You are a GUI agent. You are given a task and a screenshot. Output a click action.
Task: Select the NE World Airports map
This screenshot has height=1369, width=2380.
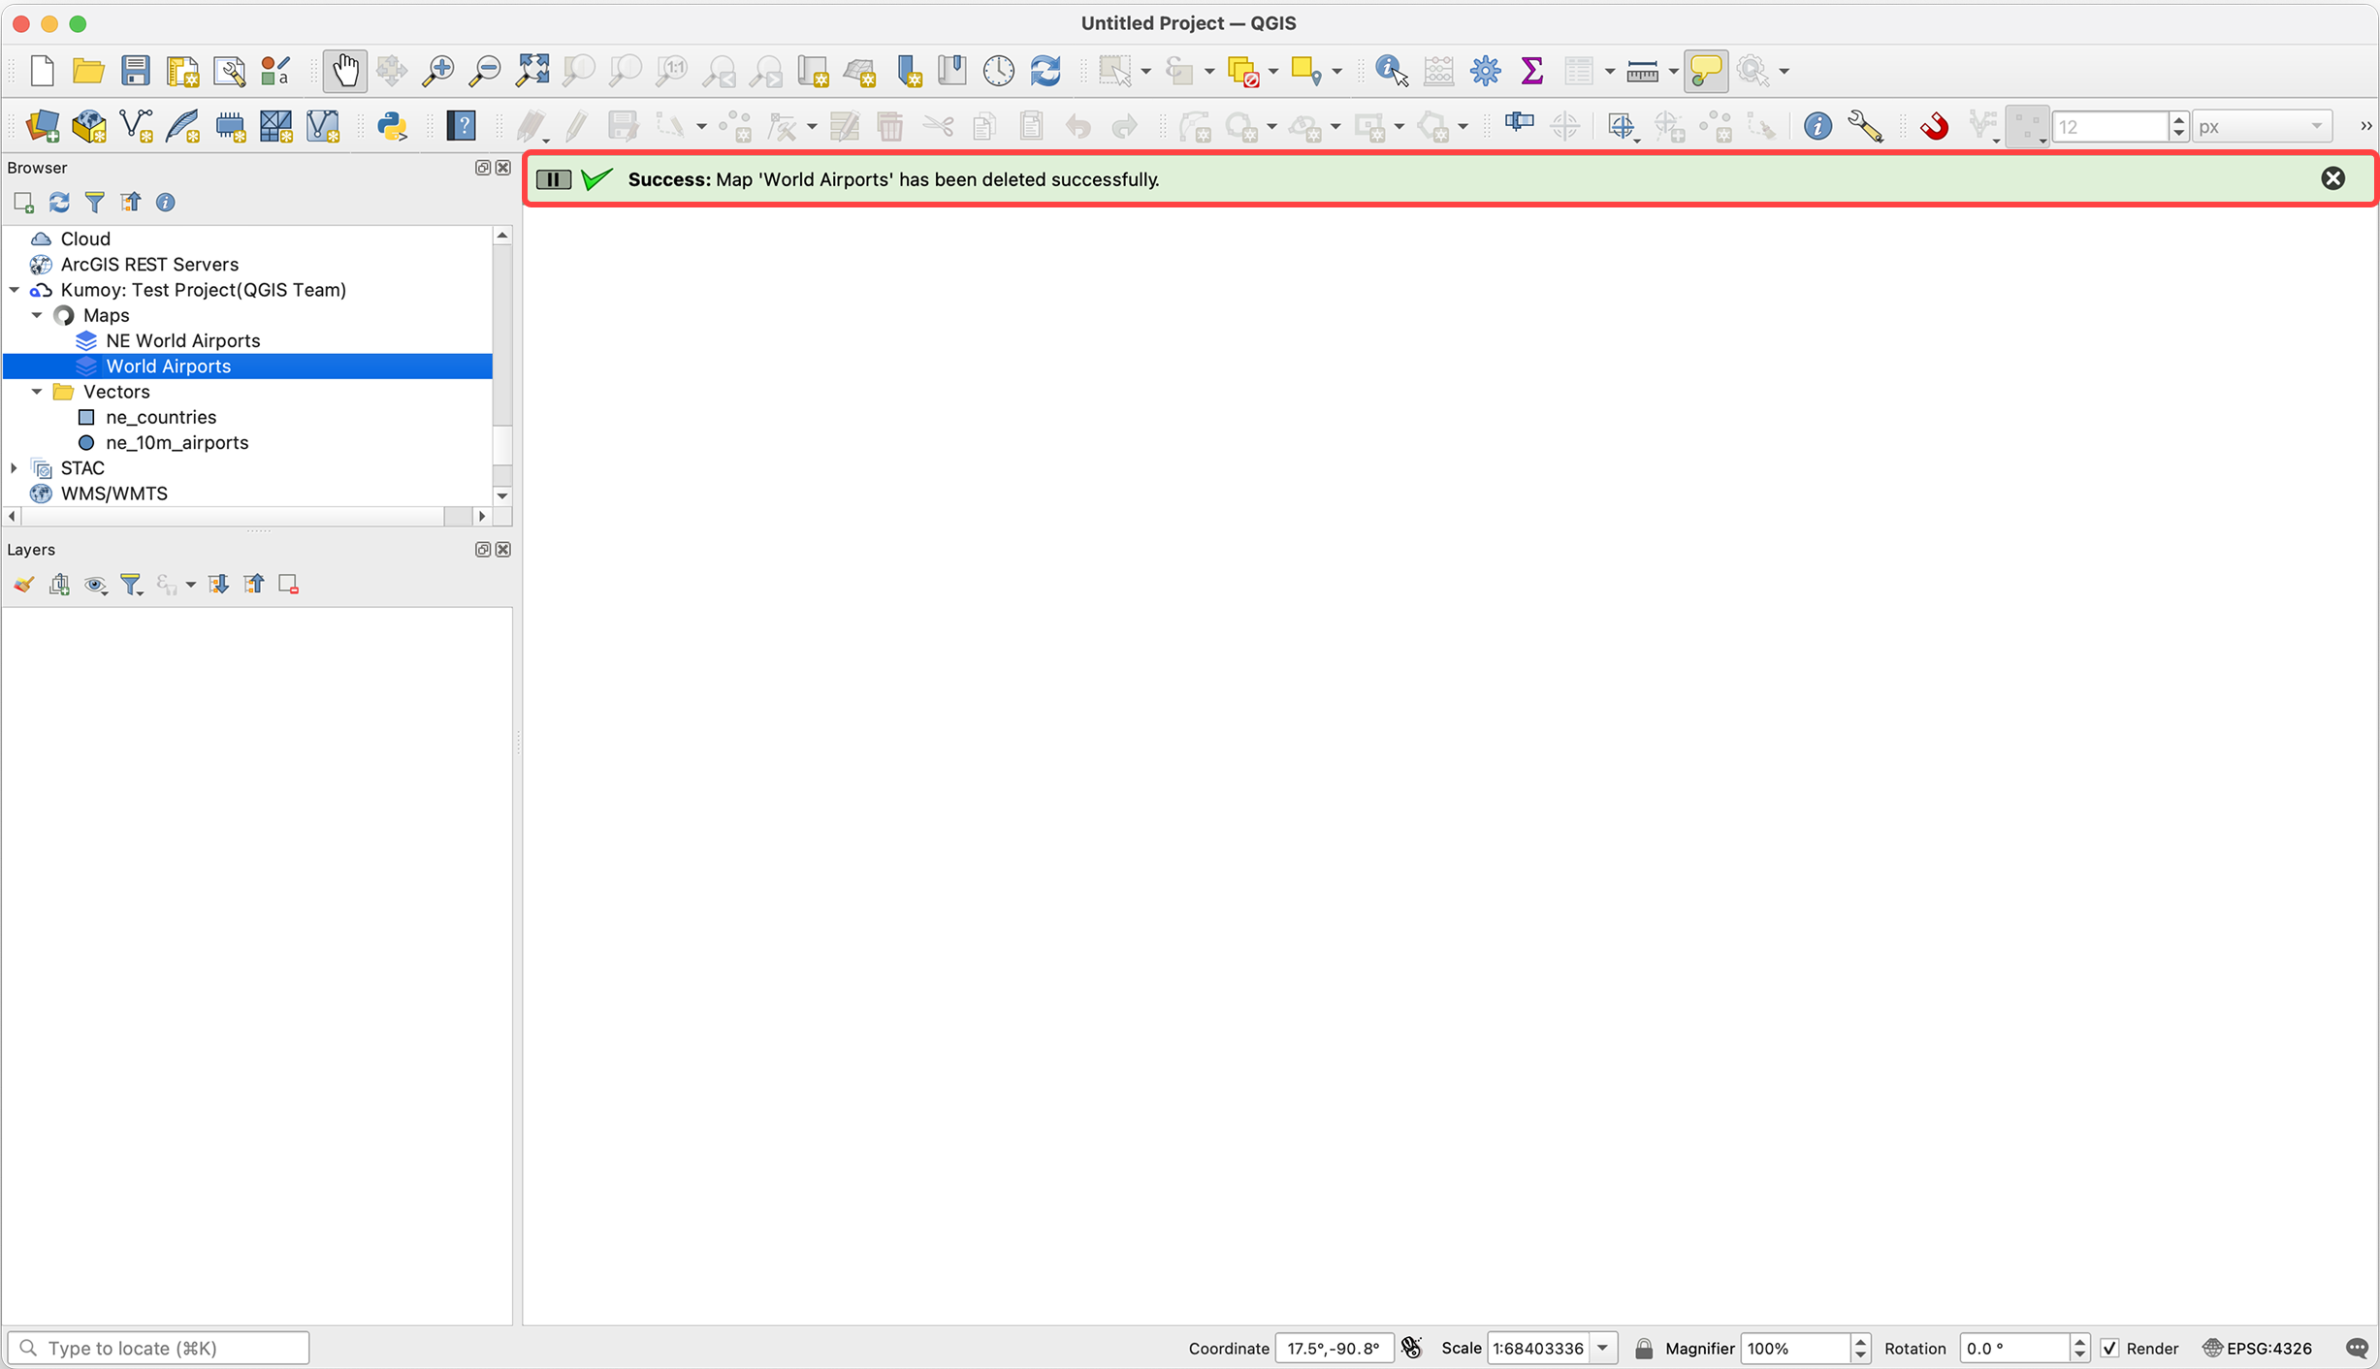point(182,340)
